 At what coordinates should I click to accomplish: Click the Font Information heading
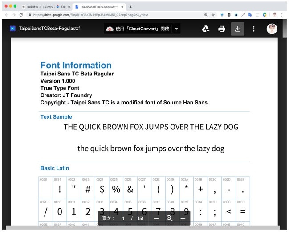point(76,65)
